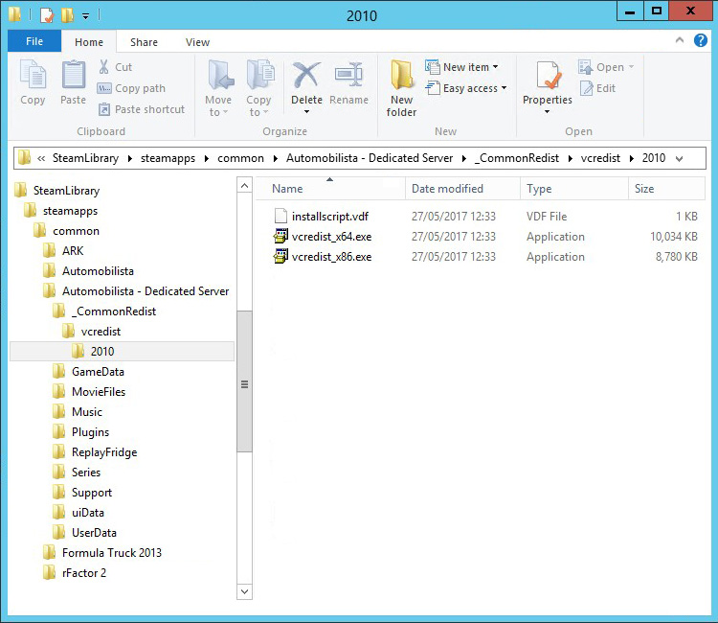718x623 pixels.
Task: Sort files by the Date modified column
Action: [x=463, y=189]
